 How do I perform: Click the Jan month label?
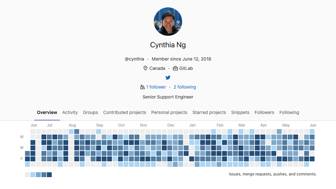pyautogui.click(x=192, y=125)
